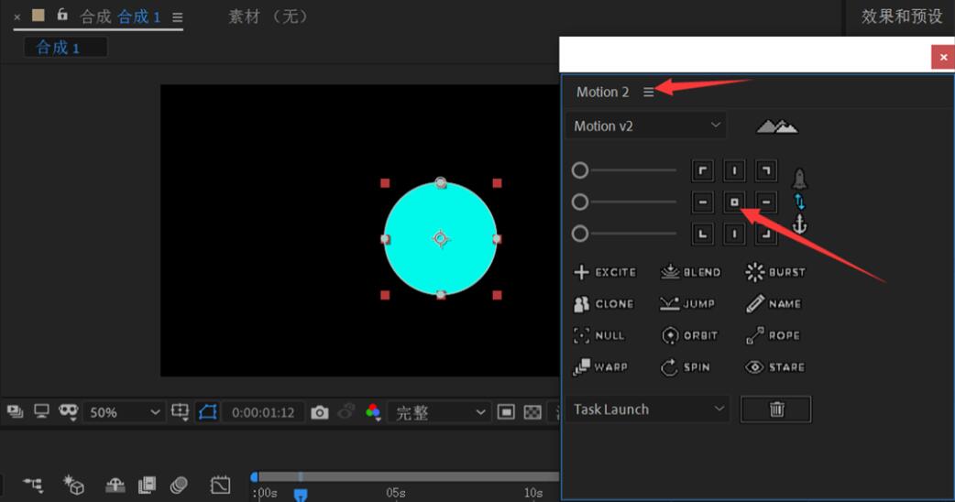Apply the EXCITE tool

pos(605,272)
